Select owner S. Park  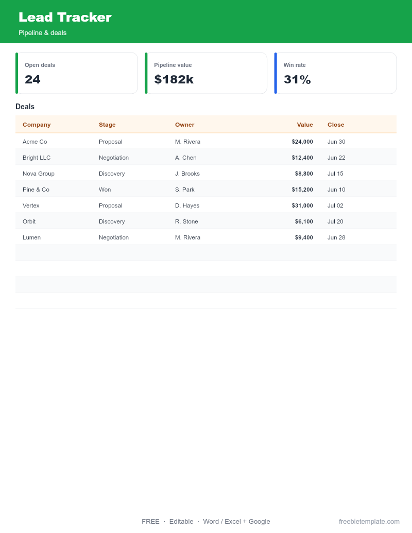184,190
